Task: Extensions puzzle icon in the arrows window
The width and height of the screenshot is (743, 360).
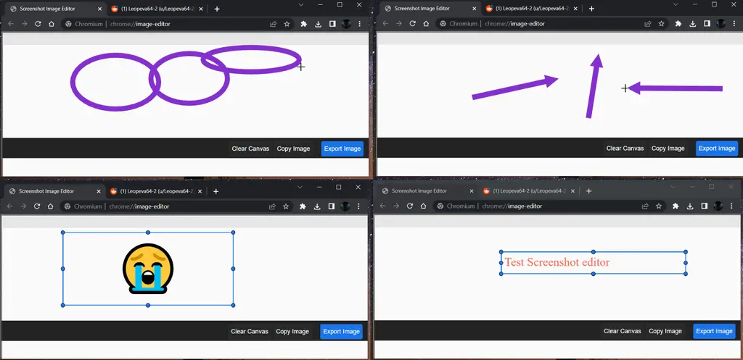Action: [678, 24]
